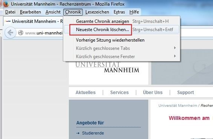Click the Firefox logo in title bar

coord(6,4)
